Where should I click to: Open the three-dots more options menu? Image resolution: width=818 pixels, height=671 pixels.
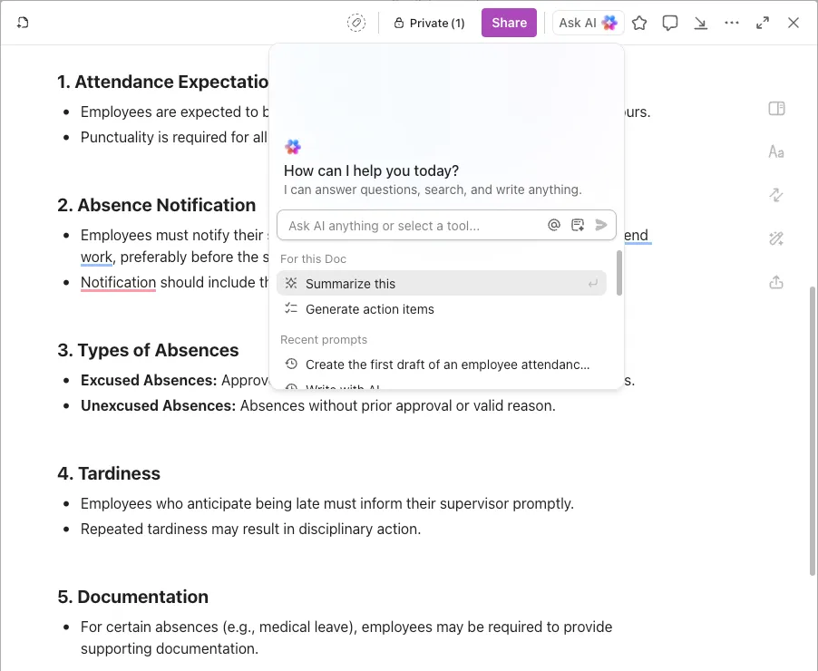(x=732, y=23)
